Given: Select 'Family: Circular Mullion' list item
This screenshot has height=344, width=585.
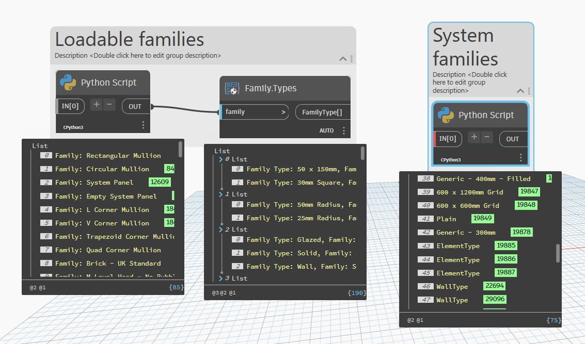Looking at the screenshot, I should tap(102, 169).
